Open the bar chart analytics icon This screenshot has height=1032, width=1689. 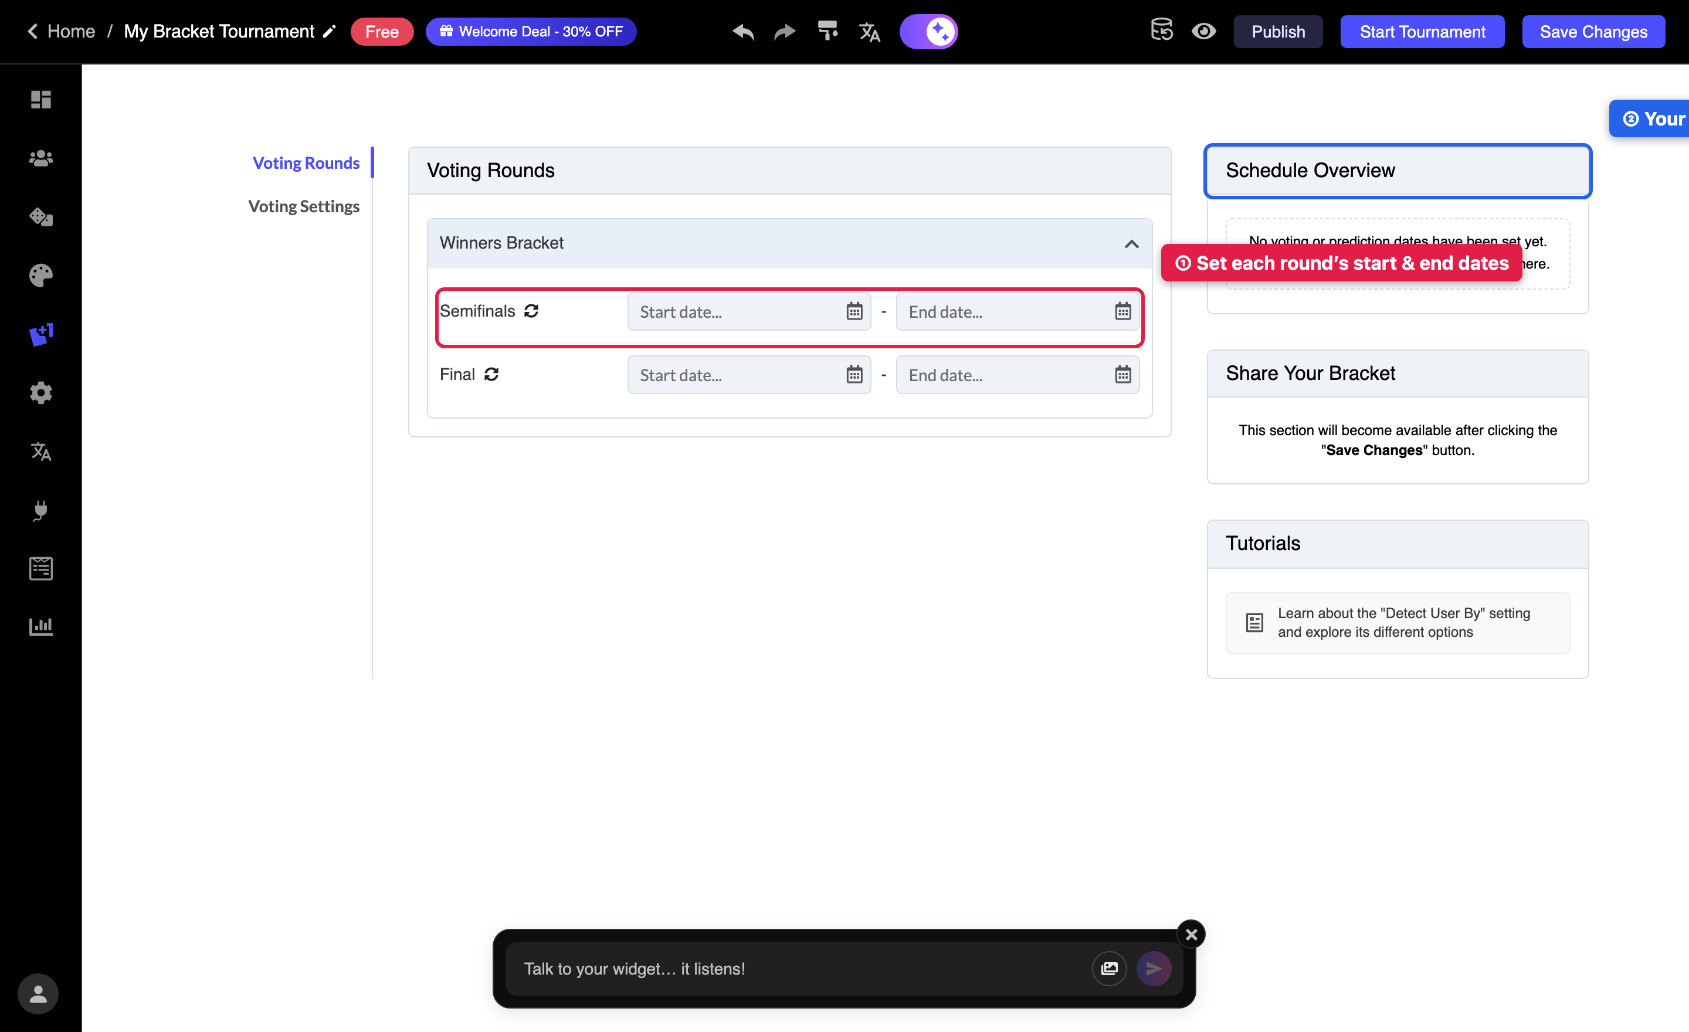[41, 626]
